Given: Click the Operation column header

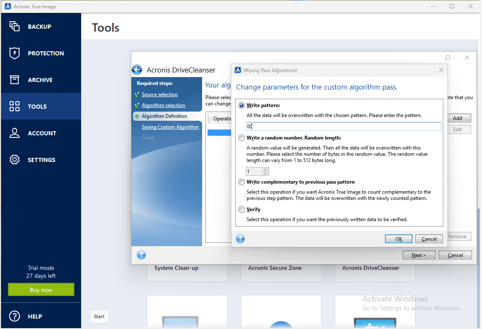Looking at the screenshot, I should point(220,119).
